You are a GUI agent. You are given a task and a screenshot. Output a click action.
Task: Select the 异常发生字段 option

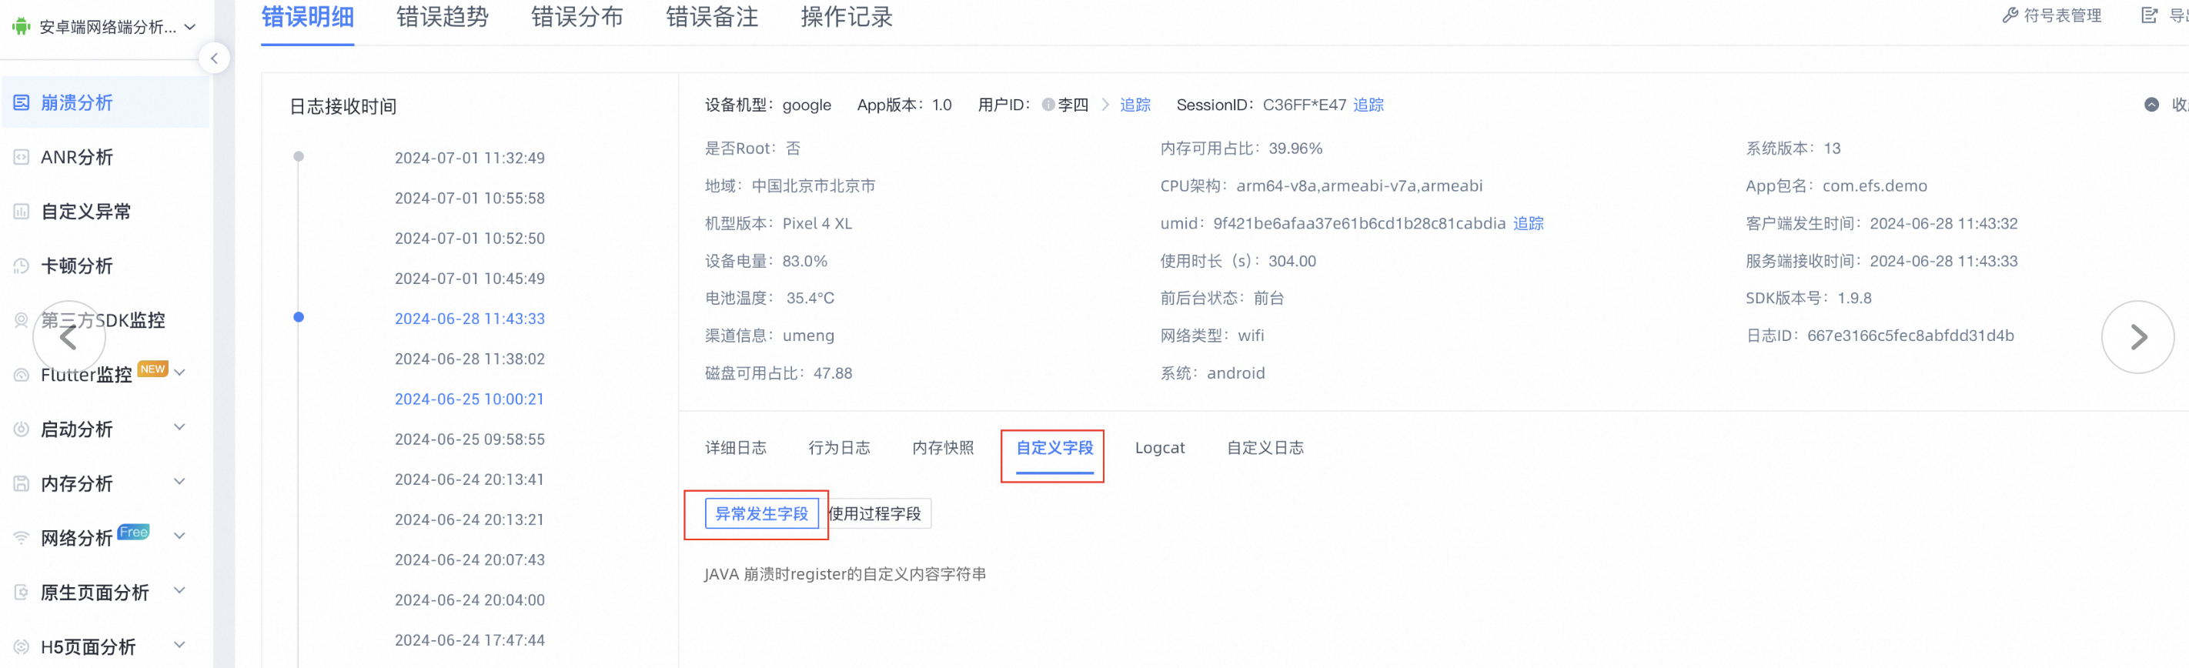[761, 513]
